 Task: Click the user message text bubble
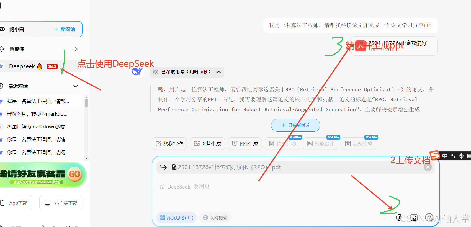[x=350, y=25]
